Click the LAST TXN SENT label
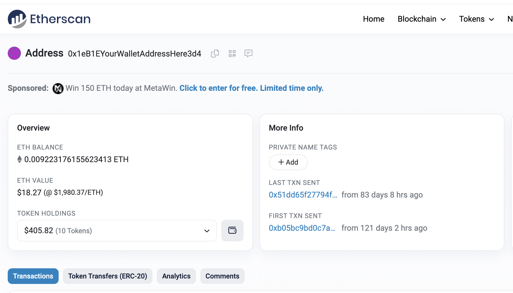 294,183
